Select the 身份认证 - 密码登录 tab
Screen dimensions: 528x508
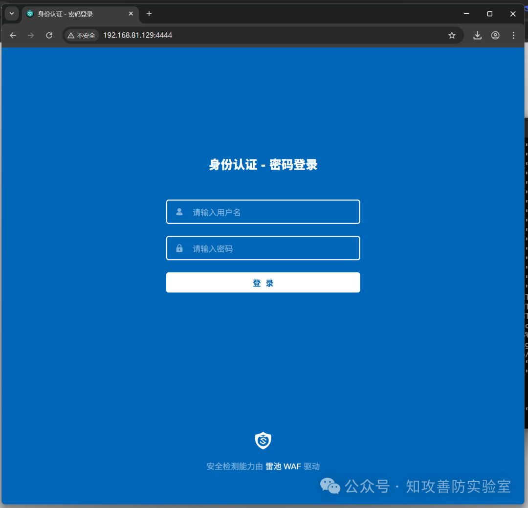81,14
